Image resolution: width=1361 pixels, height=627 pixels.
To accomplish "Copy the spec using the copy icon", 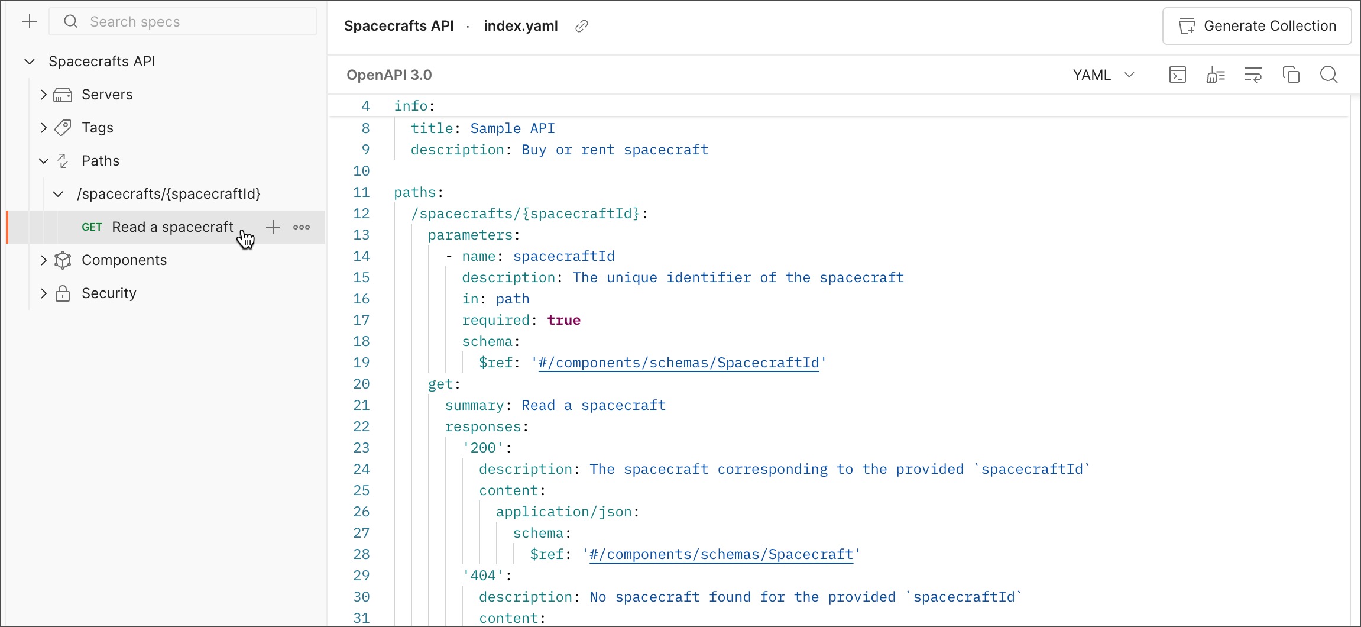I will [1291, 75].
